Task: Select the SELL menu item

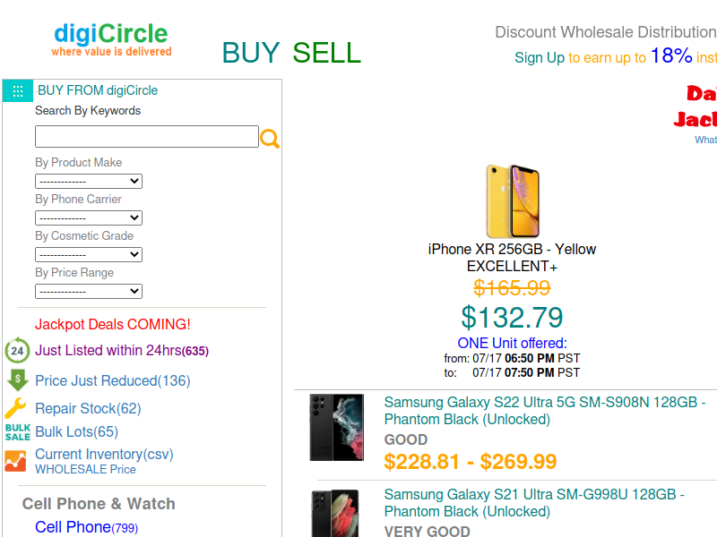Action: [x=326, y=53]
